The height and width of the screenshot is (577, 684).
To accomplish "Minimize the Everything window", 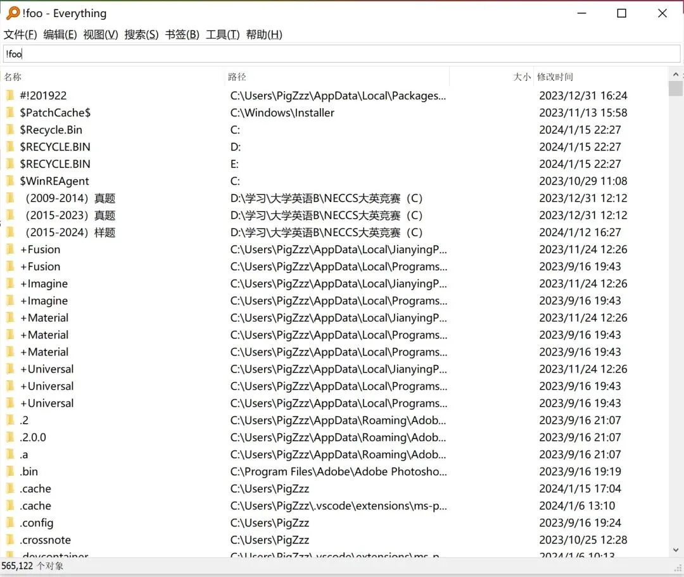I will point(581,13).
